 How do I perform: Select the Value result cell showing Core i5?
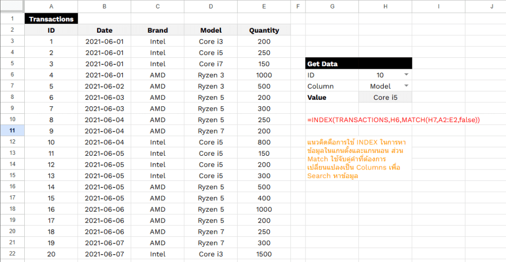[385, 97]
